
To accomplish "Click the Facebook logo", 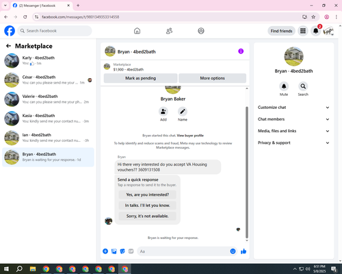I will [10, 31].
